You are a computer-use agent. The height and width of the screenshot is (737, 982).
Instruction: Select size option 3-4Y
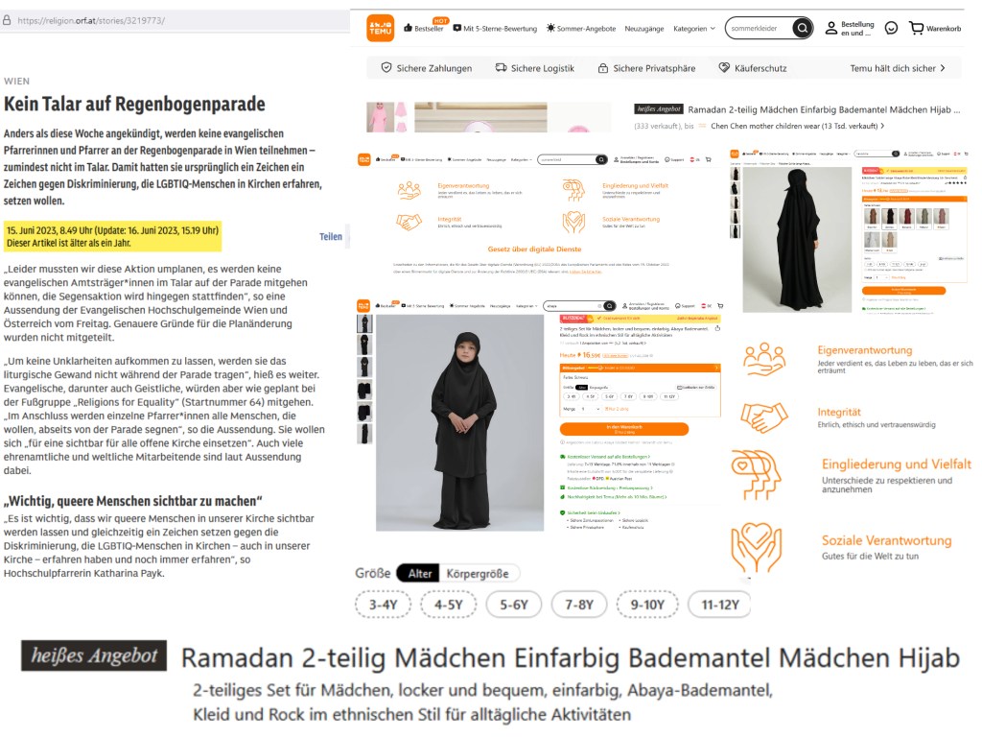tap(383, 605)
